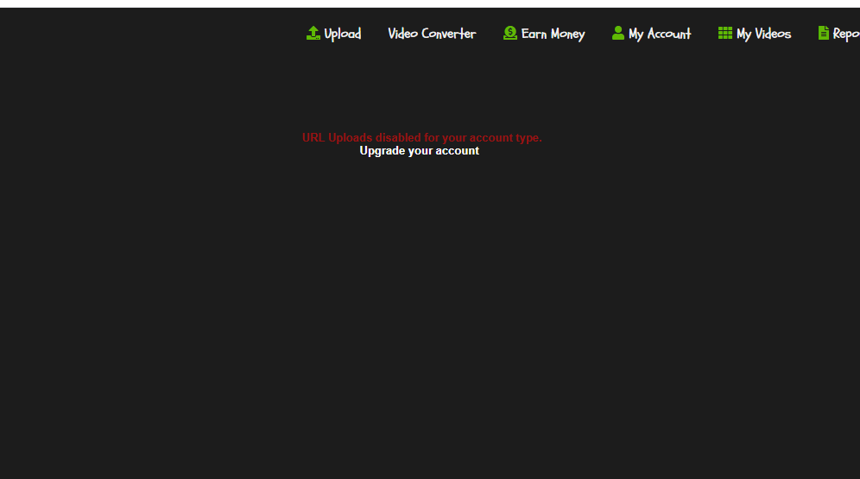The image size is (860, 479).
Task: Click the word Account in My Account
Action: click(669, 34)
